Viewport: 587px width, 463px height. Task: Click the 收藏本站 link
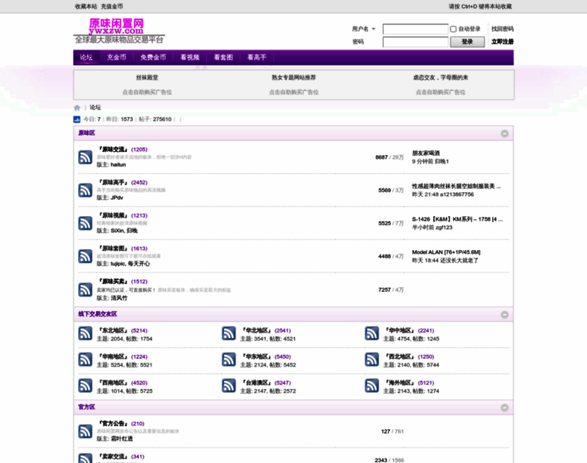tap(86, 6)
